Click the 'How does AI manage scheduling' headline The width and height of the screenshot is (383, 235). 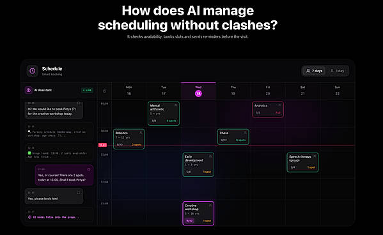coord(187,18)
